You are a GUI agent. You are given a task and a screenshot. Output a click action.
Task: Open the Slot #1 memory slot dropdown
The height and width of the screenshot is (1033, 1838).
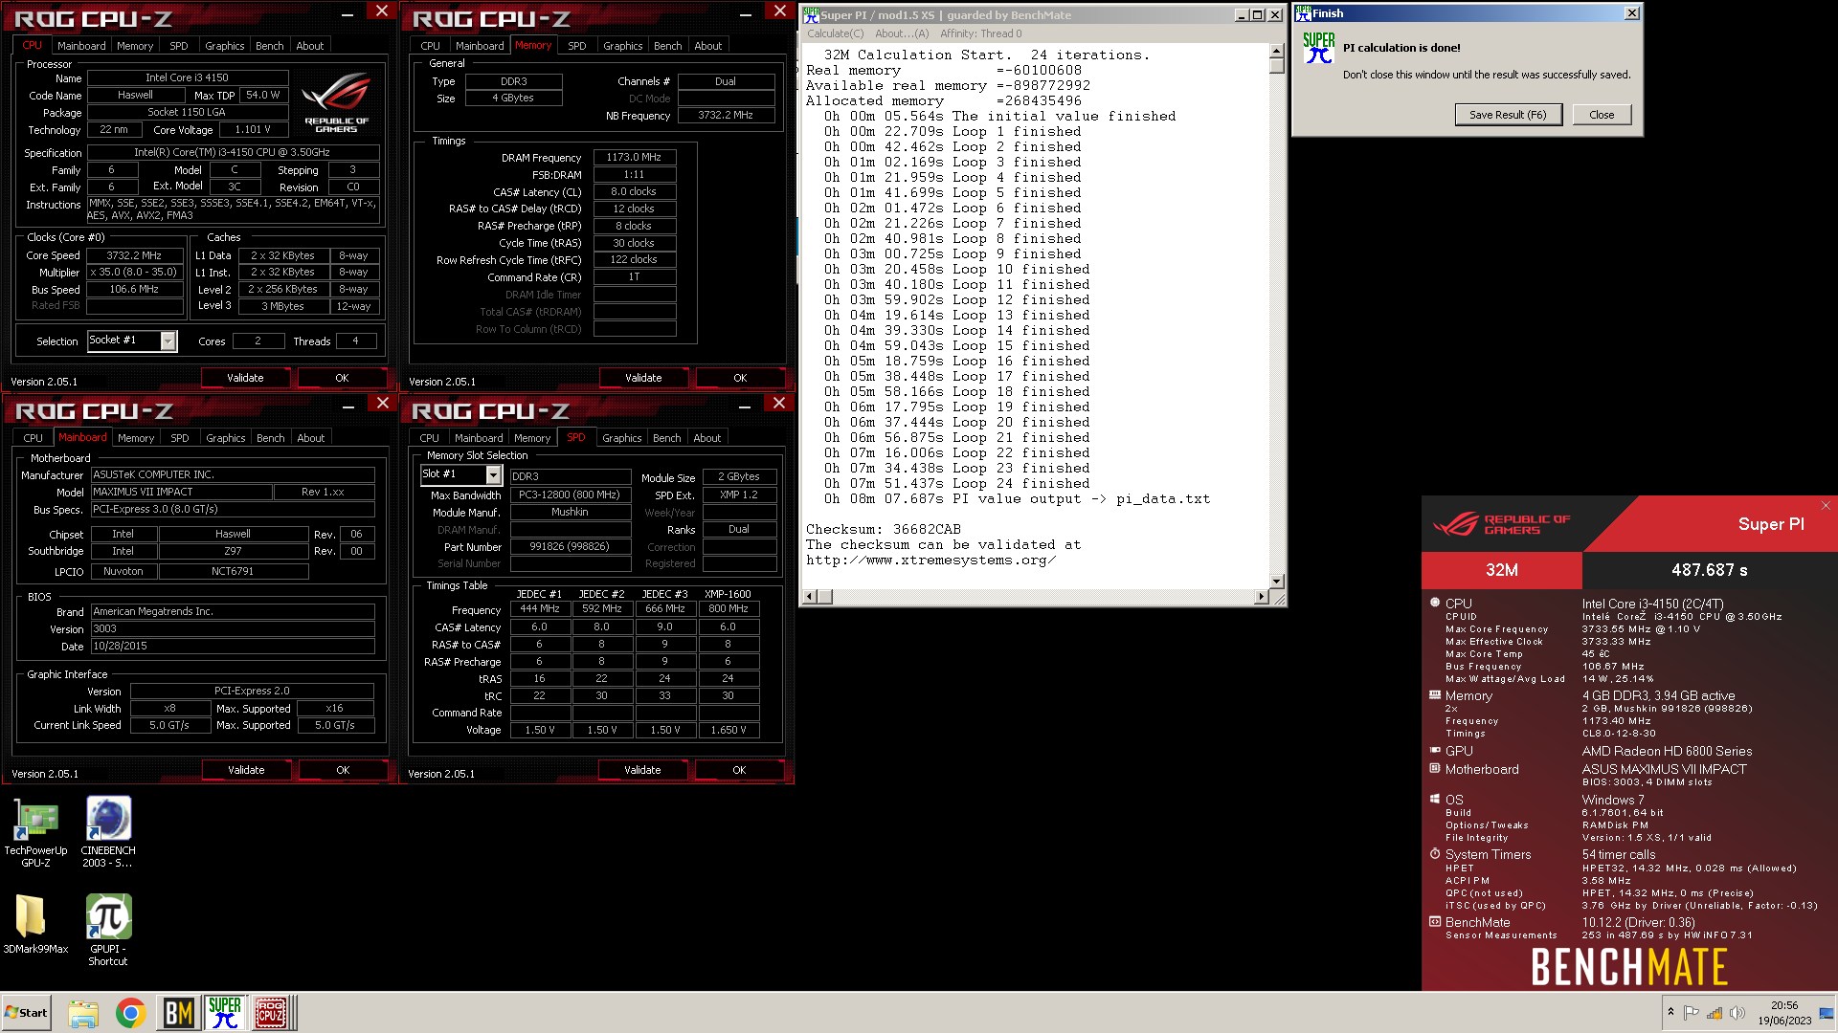coord(493,474)
